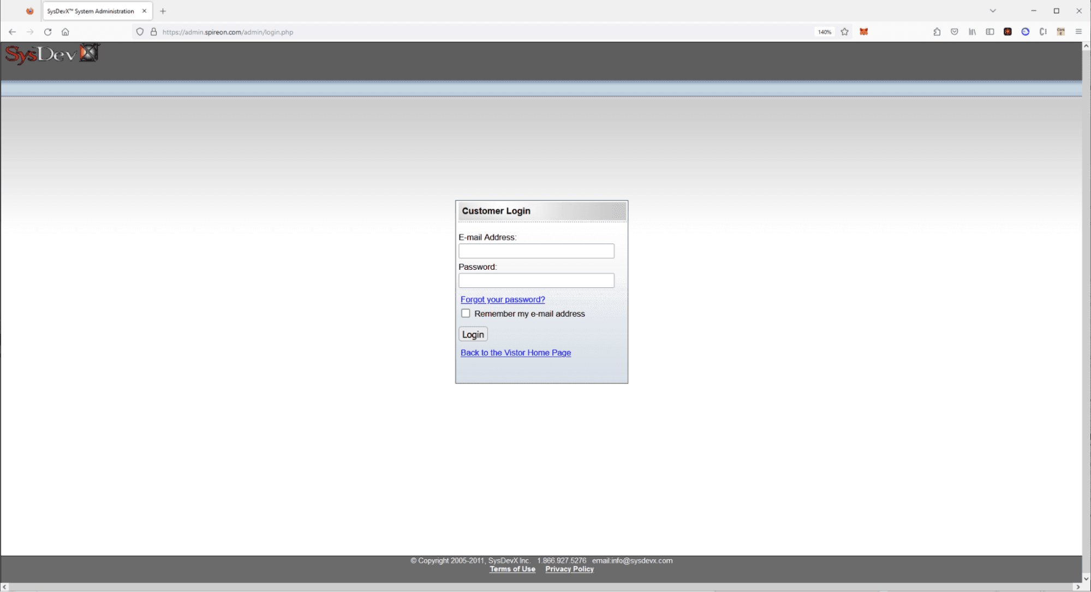The image size is (1091, 592).
Task: Click the MetaMask fox extension icon
Action: pos(863,32)
